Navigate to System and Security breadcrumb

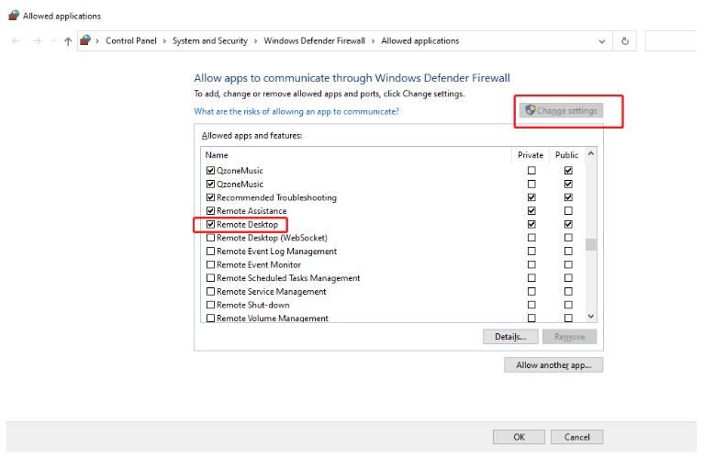click(x=209, y=41)
